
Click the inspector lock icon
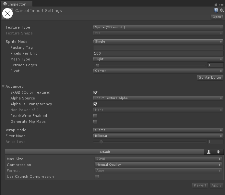coord(216,5)
